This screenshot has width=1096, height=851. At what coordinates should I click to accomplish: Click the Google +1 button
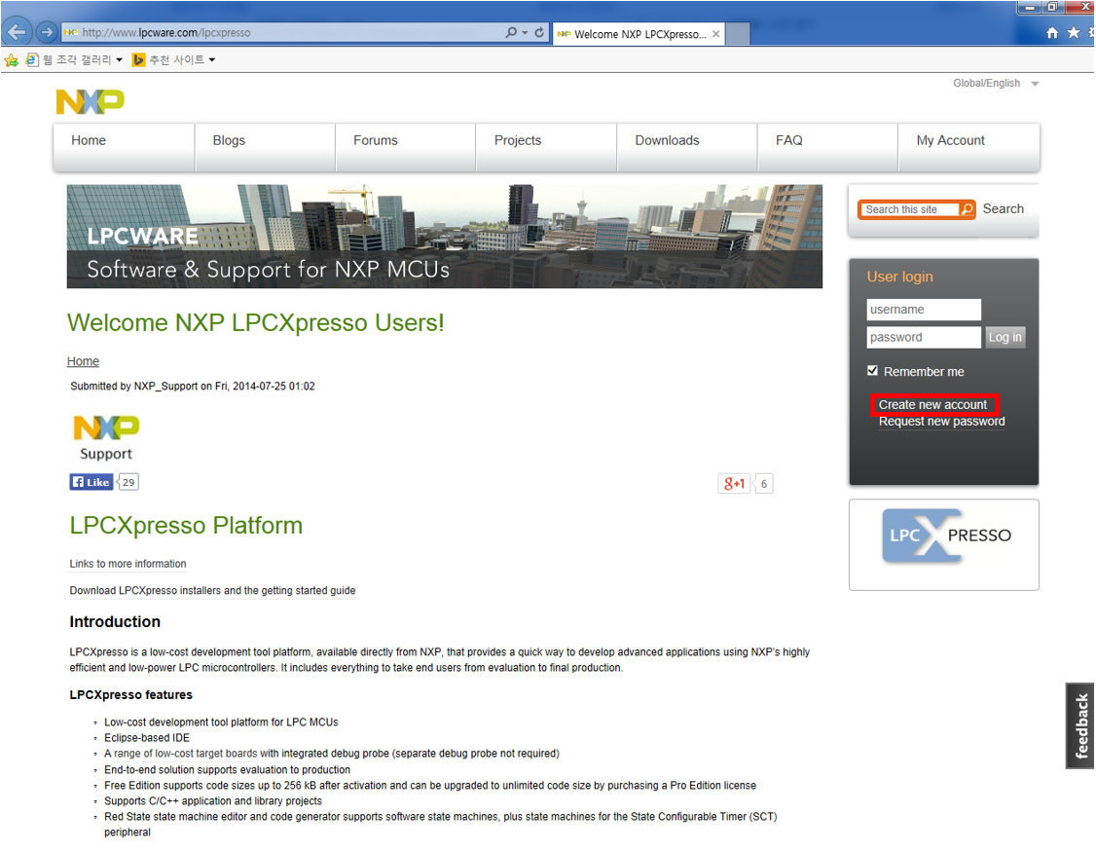(734, 483)
